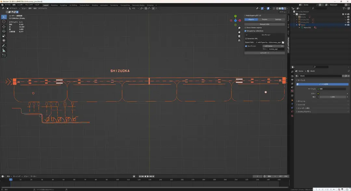The height and width of the screenshot is (191, 351).
Task: Click the Reload LODs button
Action: click(x=265, y=24)
